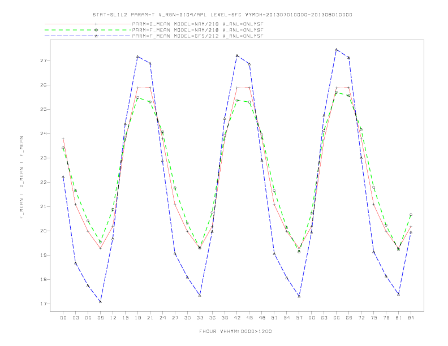This screenshot has width=448, height=346.
Task: Click x-axis forecast hour label 24
Action: coord(162,318)
